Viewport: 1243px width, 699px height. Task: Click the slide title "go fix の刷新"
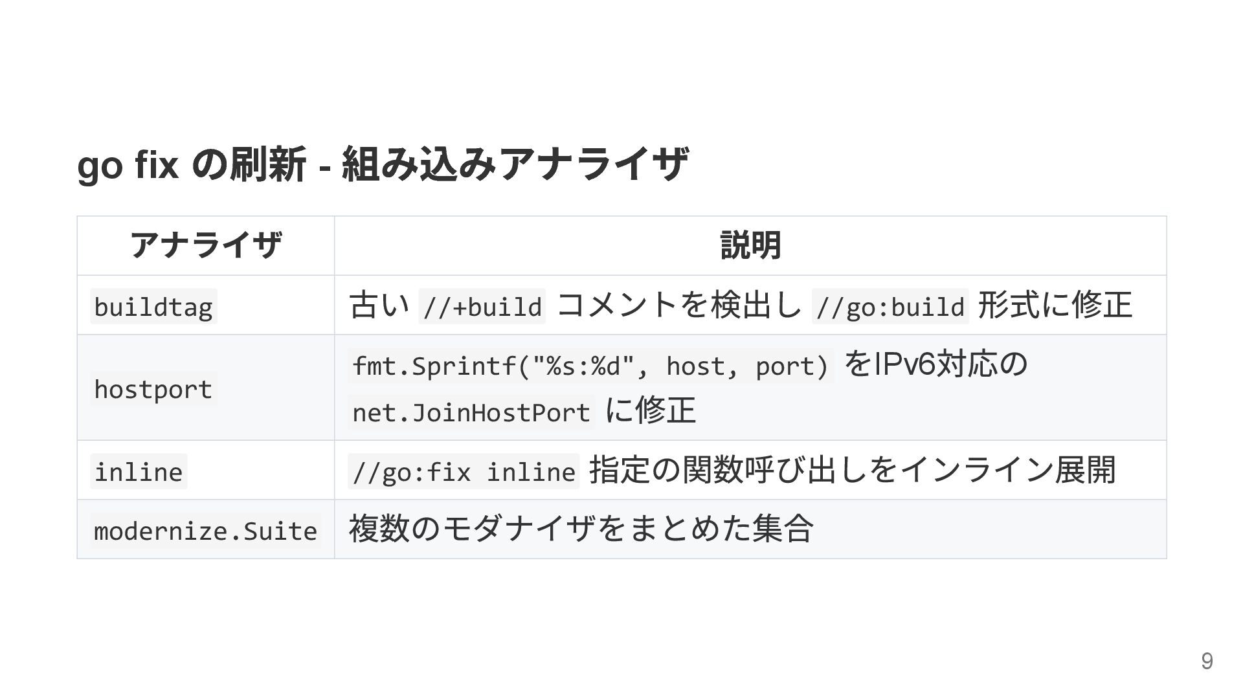(x=382, y=164)
